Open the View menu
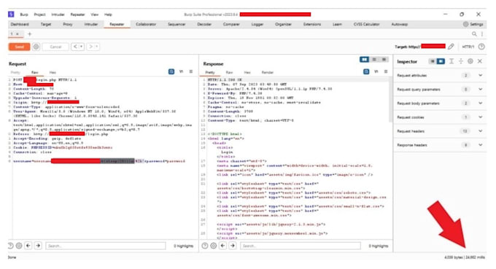 (94, 15)
